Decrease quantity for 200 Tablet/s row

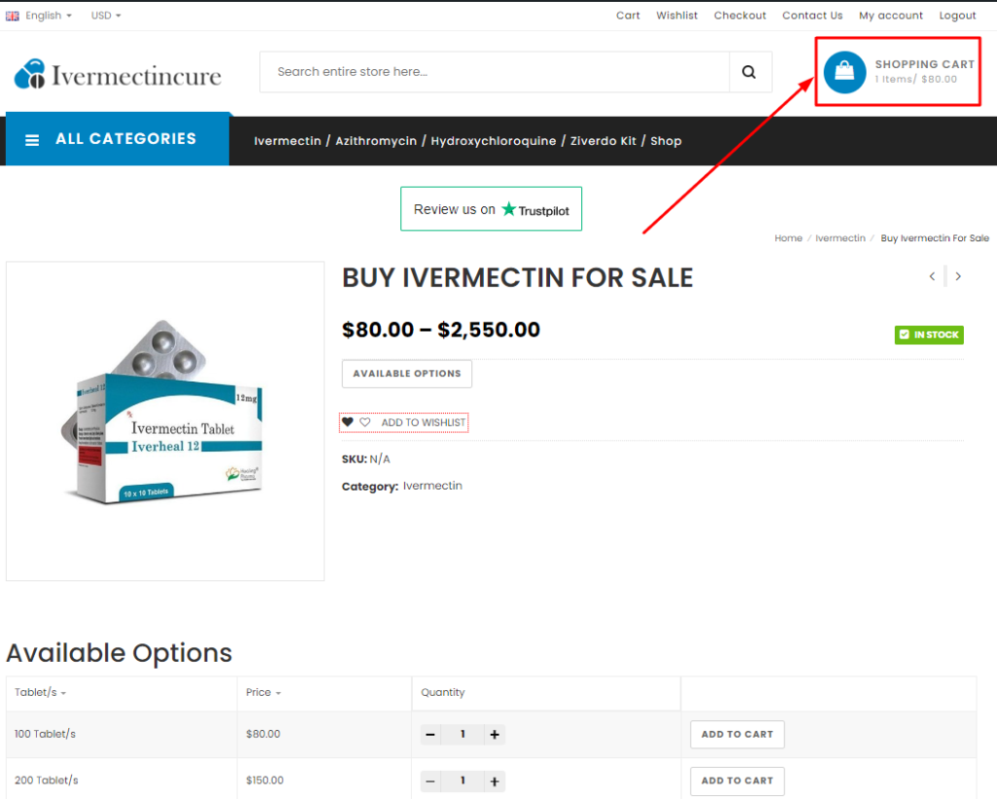430,781
